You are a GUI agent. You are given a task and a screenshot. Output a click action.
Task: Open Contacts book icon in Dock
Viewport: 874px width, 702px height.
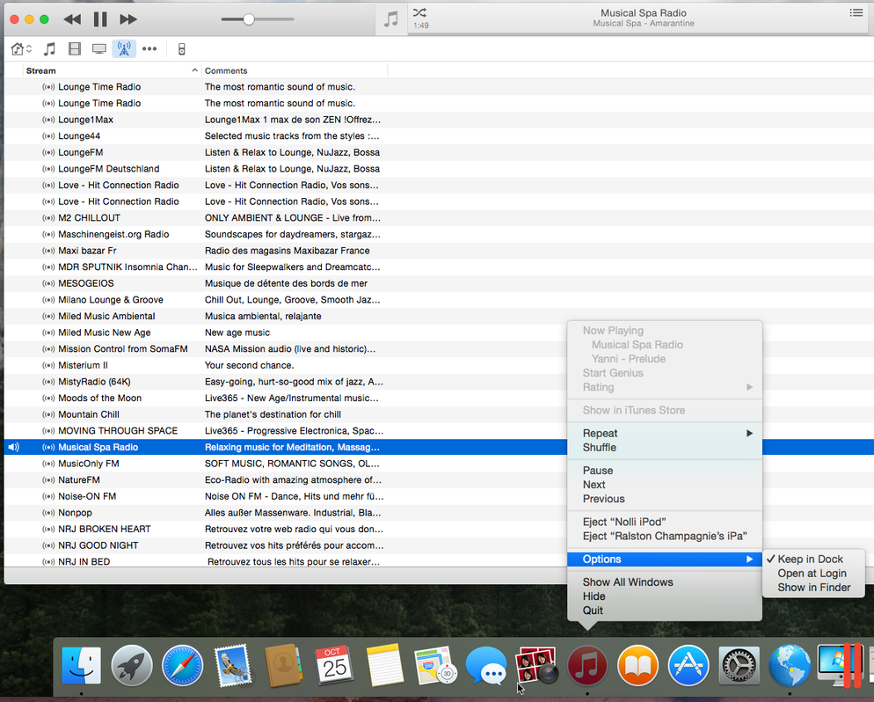(283, 665)
